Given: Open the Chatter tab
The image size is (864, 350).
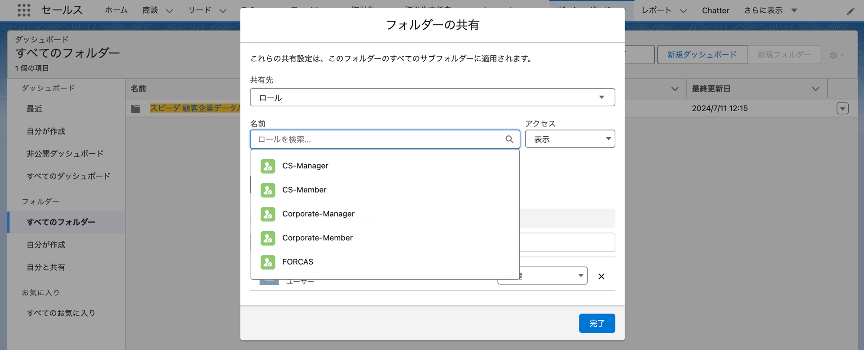Looking at the screenshot, I should (x=715, y=10).
